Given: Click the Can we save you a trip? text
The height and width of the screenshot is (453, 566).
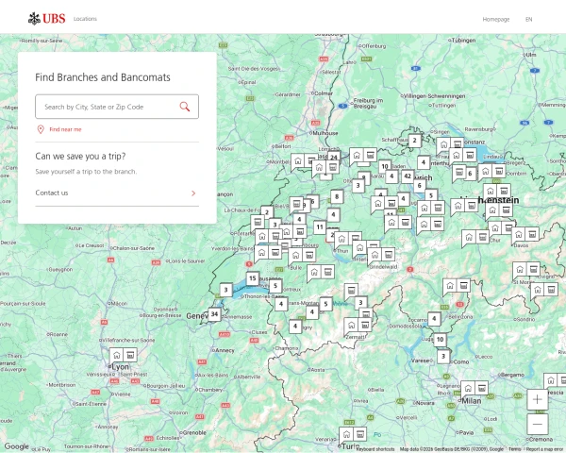Looking at the screenshot, I should point(80,156).
